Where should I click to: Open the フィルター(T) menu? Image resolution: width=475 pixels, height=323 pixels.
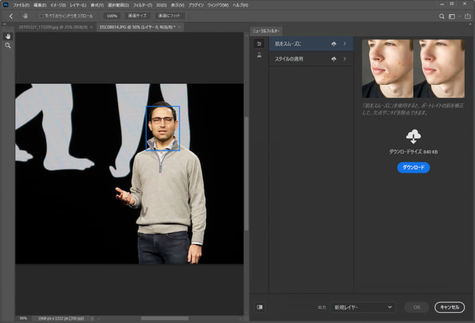point(141,5)
